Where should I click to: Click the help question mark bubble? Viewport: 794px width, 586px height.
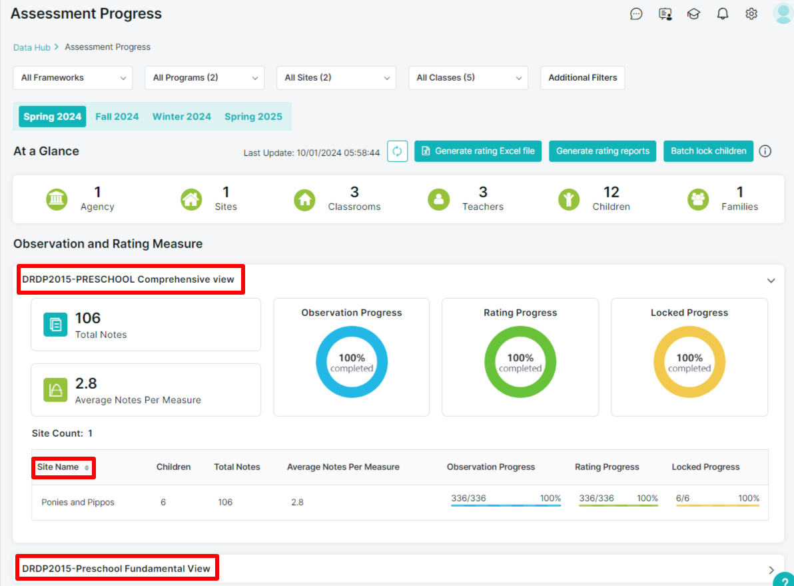[785, 579]
